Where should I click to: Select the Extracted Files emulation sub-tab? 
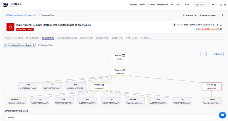click(45, 45)
